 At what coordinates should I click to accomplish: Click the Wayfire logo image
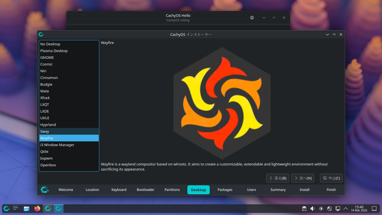pos(222,103)
